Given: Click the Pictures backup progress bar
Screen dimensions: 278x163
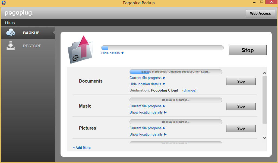Looking at the screenshot, I should coord(176,122).
